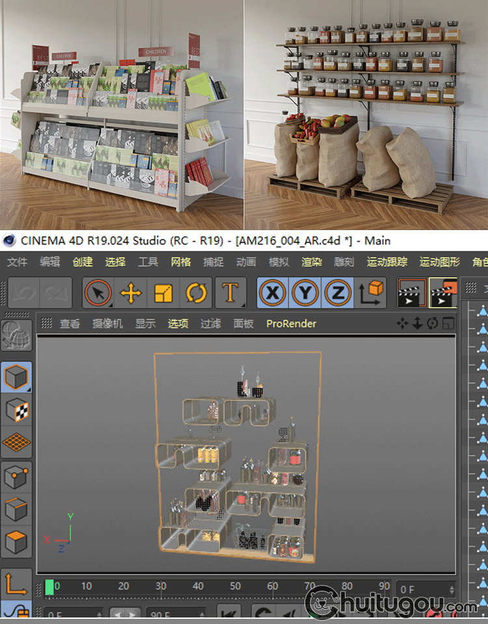Click the coordinate system toggle button
The height and width of the screenshot is (624, 488).
[x=372, y=293]
